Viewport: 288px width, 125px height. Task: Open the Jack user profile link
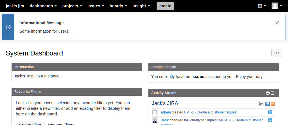165,120
